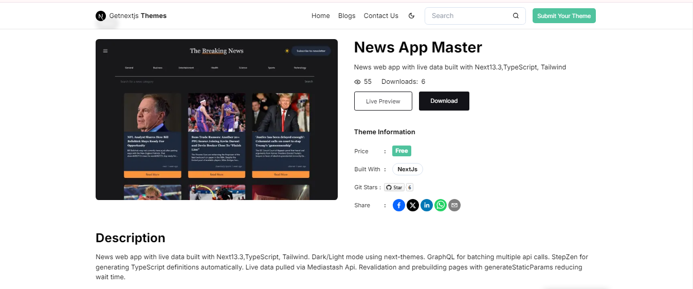Open the Contact Us nav link

381,16
